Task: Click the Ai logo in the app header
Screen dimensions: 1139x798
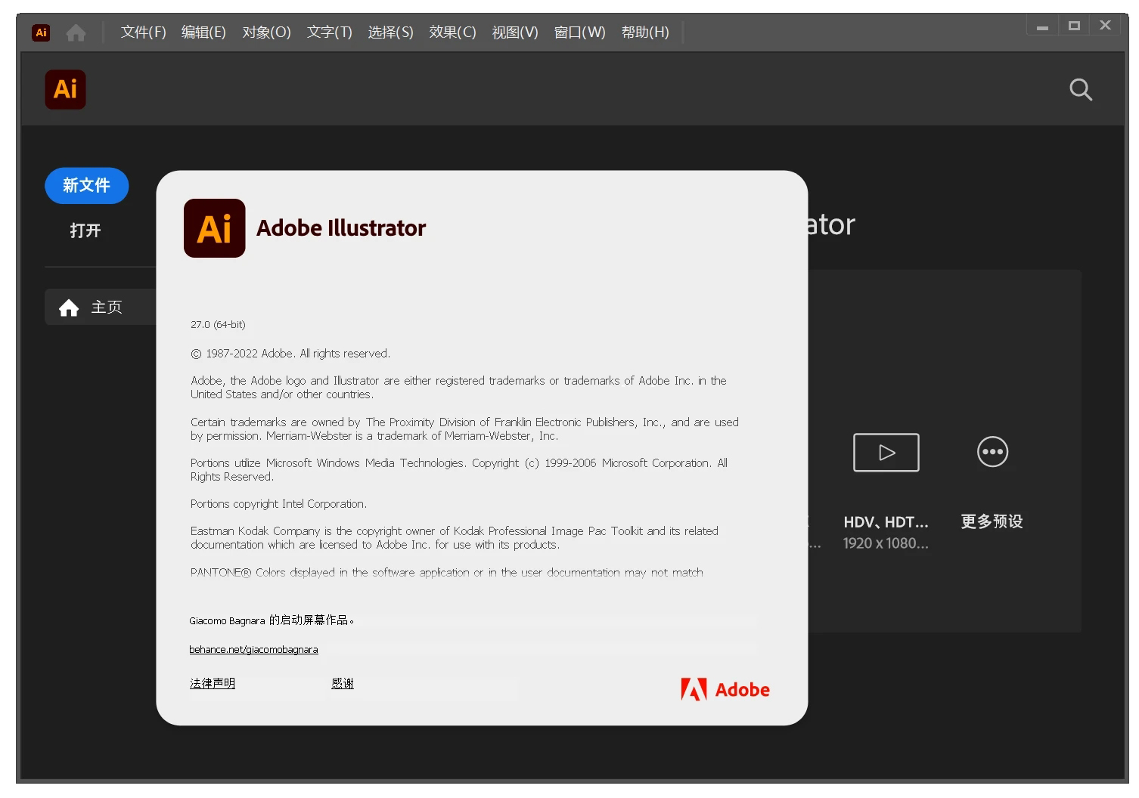Action: pyautogui.click(x=65, y=89)
